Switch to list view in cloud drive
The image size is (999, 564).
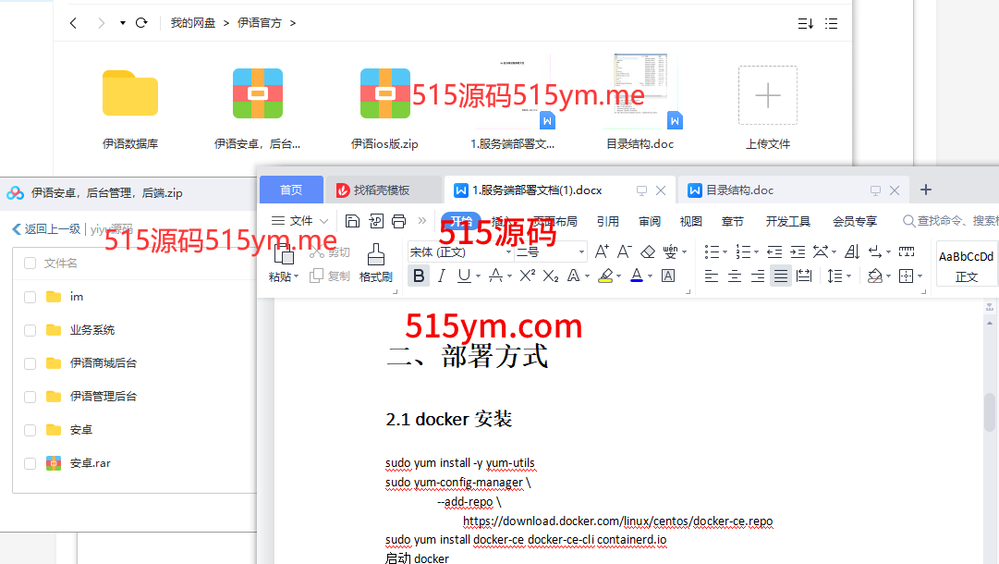(x=831, y=23)
